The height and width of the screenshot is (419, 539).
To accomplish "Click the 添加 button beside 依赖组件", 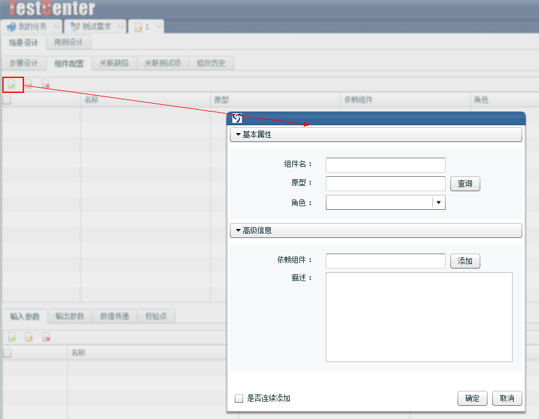I will tap(465, 261).
